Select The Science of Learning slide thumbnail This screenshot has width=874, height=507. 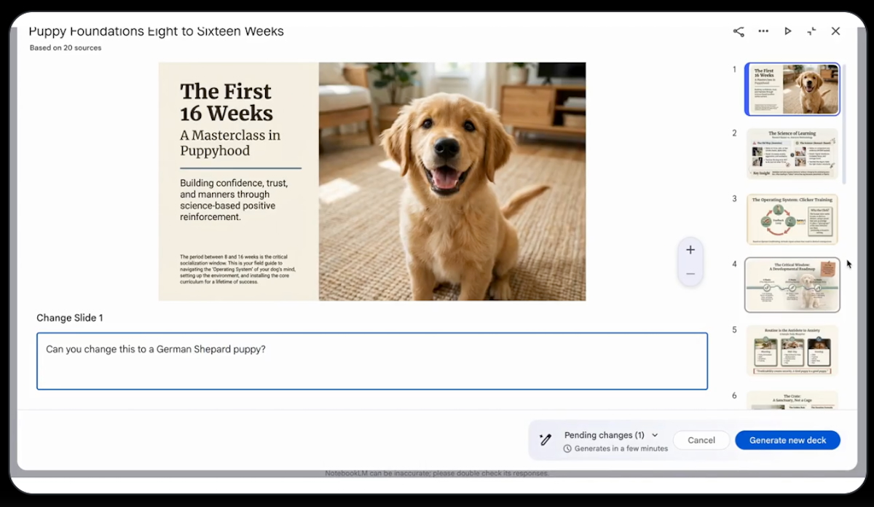pos(792,153)
